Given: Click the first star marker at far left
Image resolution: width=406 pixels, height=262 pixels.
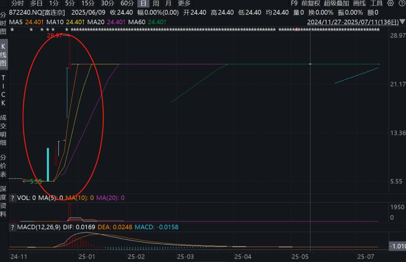Looking at the screenshot, I should click(12, 30).
